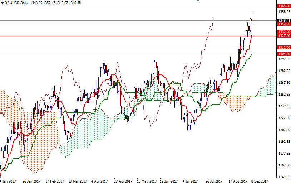
Task: Select the 12 Jun 2017 date label
Action: click(168, 181)
